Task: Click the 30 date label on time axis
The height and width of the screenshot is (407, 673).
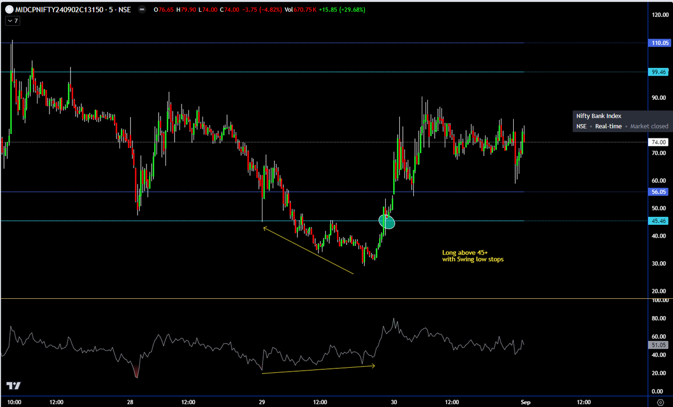Action: pos(394,401)
